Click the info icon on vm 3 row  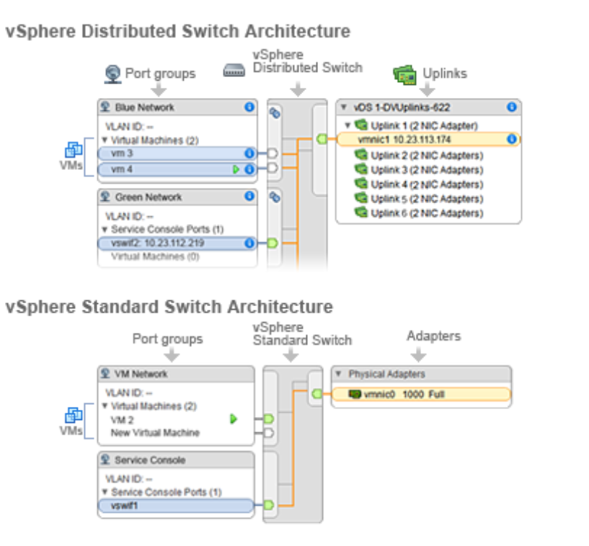(249, 153)
